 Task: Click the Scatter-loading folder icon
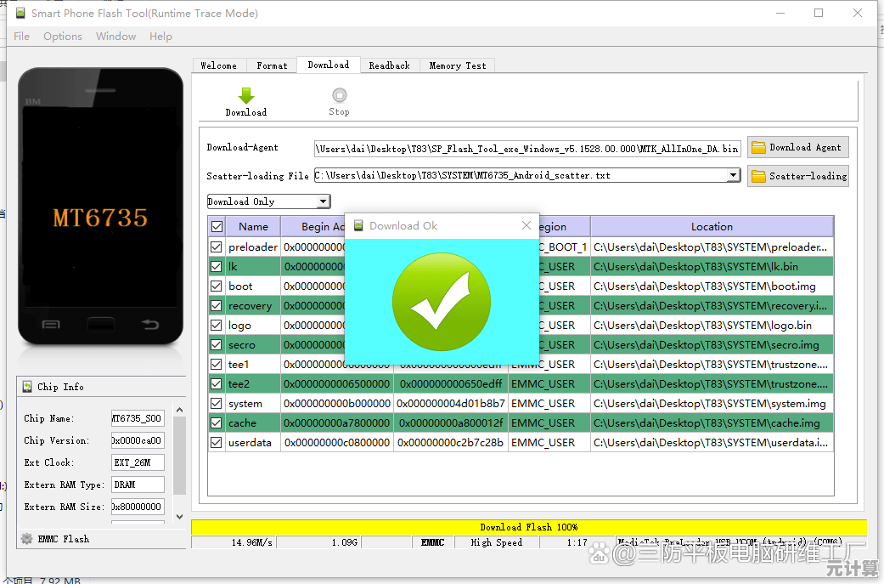(x=758, y=176)
